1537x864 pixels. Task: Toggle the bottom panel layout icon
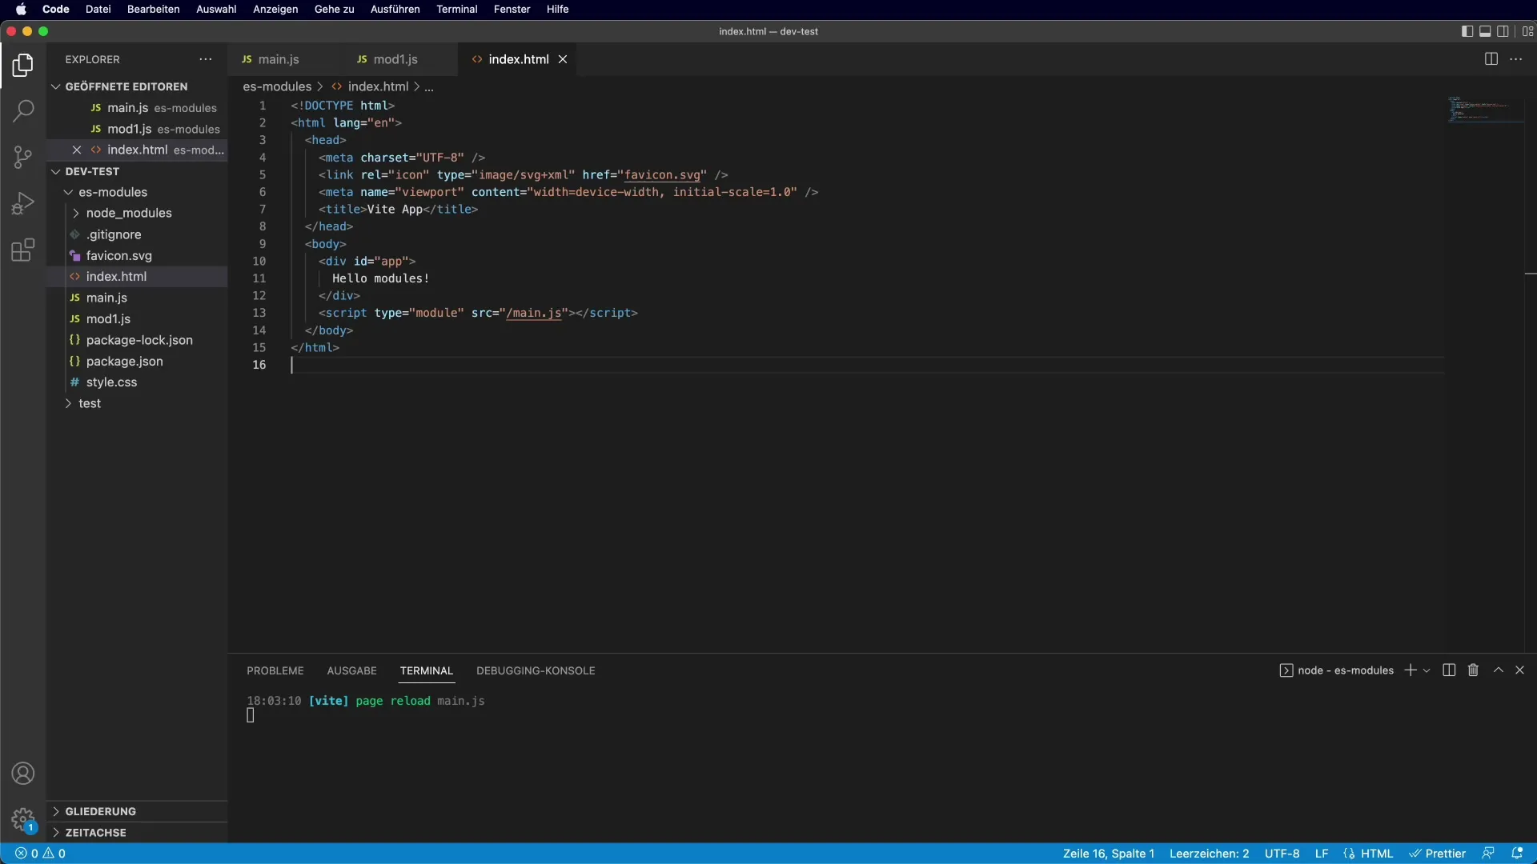(1485, 31)
